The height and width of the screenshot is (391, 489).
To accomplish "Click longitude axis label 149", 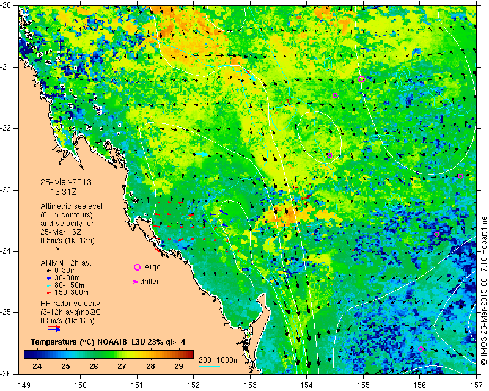I will (24, 386).
